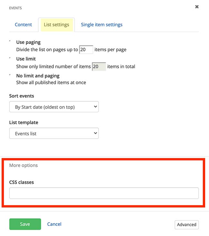209x236 pixels.
Task: Click the Cancel link
Action: pos(54,224)
